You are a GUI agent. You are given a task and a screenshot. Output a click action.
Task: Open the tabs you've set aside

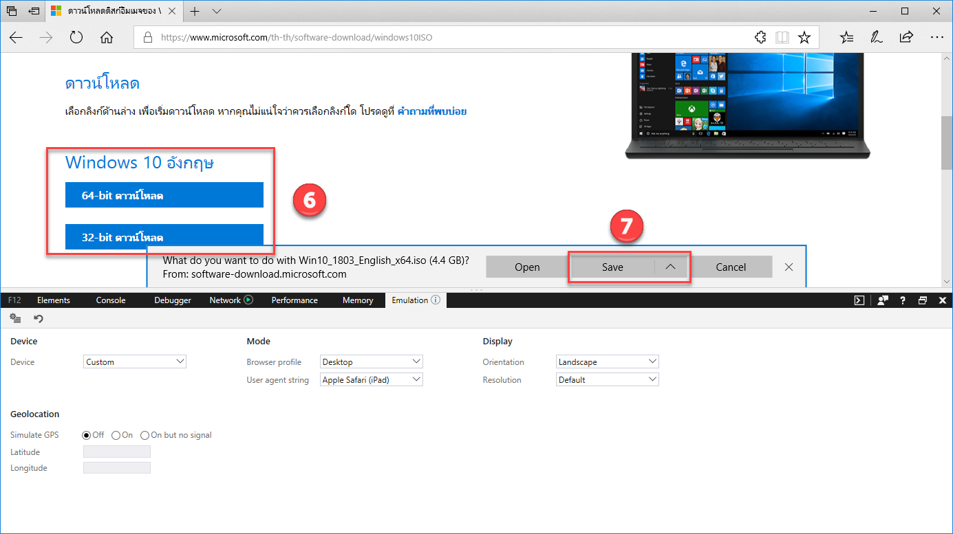[12, 11]
